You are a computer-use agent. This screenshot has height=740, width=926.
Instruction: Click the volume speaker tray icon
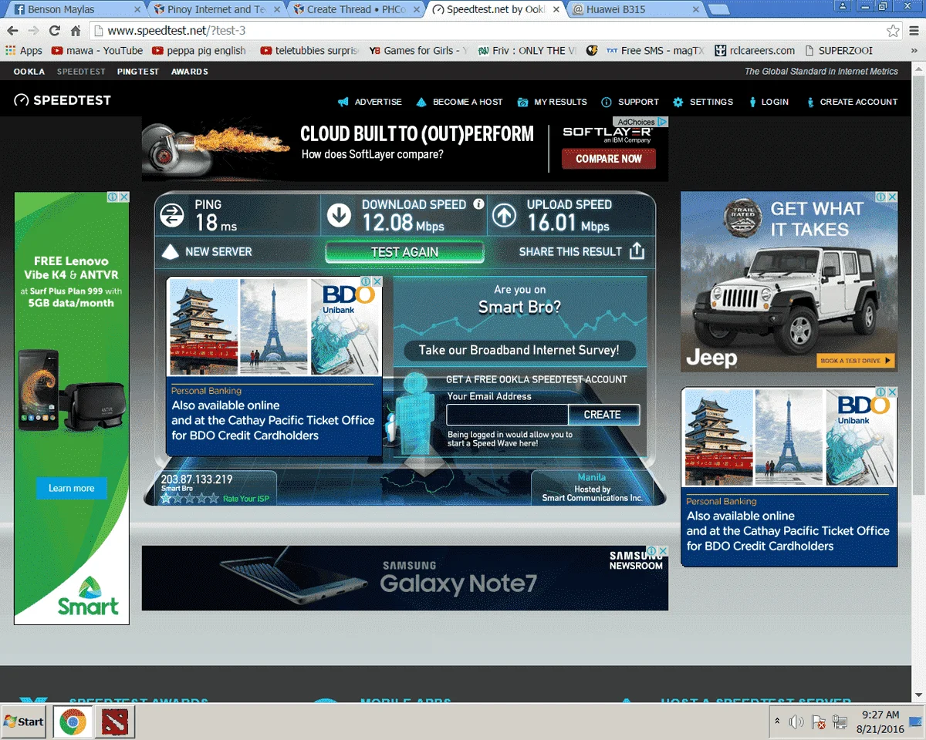click(797, 722)
